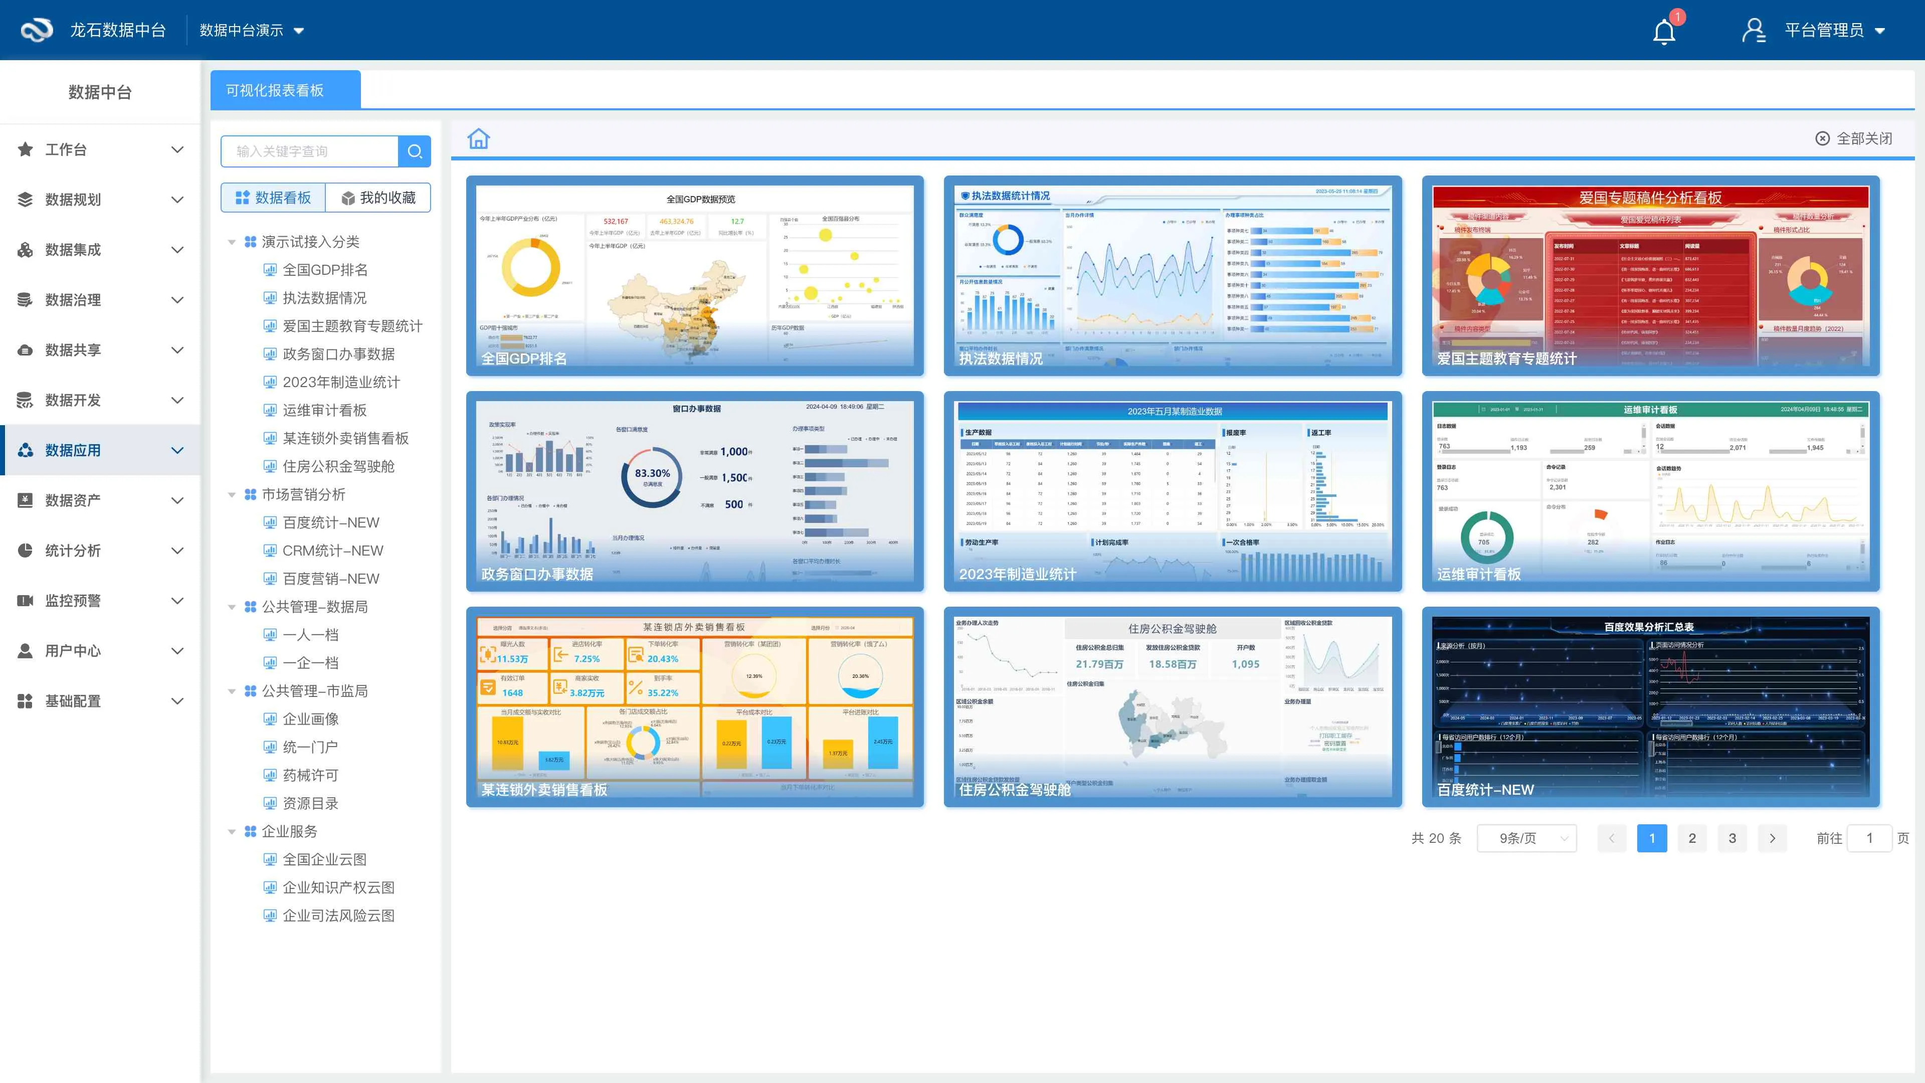Click the 数据集成 sidebar icon
The width and height of the screenshot is (1925, 1083).
coord(26,250)
